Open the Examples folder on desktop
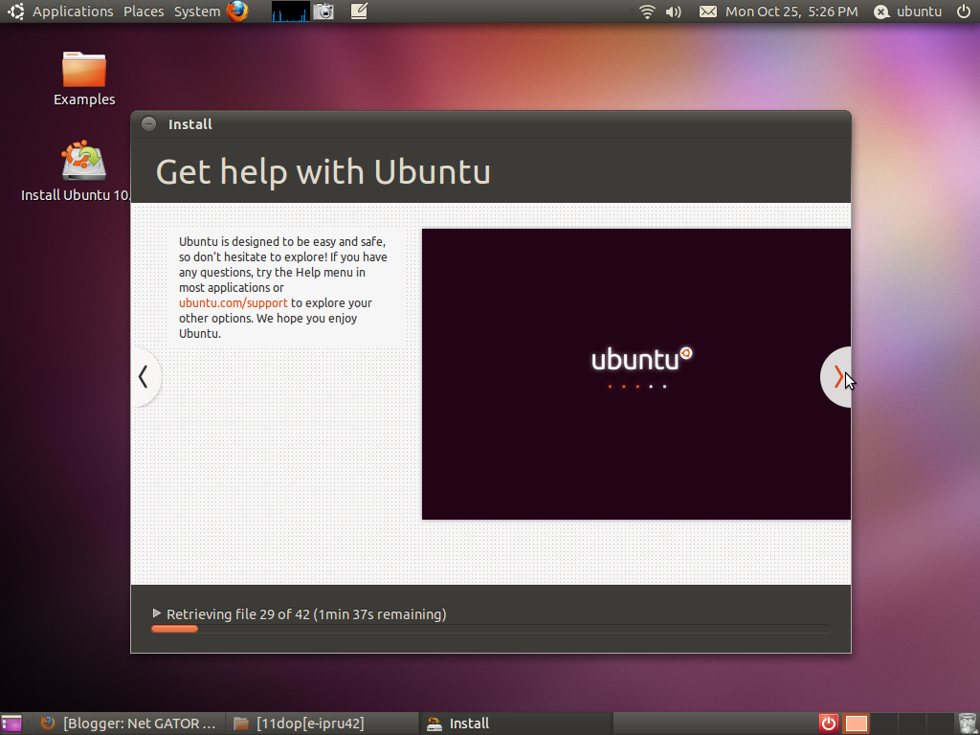The width and height of the screenshot is (980, 735). (x=84, y=78)
